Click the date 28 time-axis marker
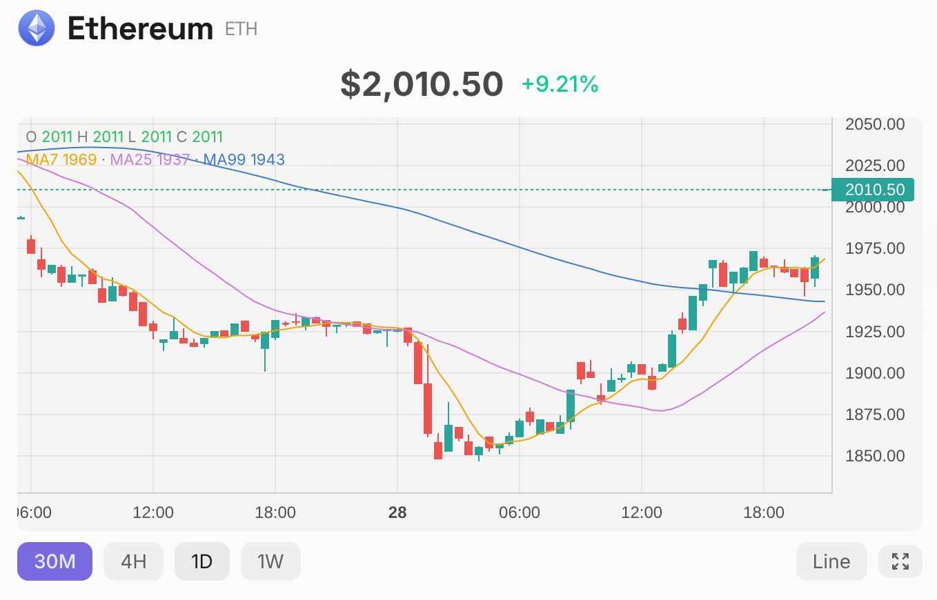 coord(397,513)
